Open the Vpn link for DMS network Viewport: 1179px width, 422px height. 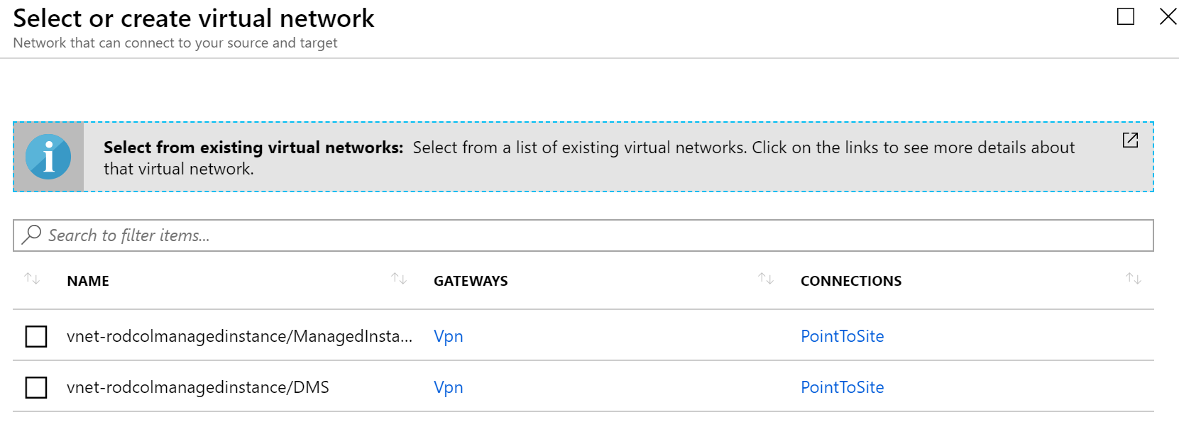448,387
